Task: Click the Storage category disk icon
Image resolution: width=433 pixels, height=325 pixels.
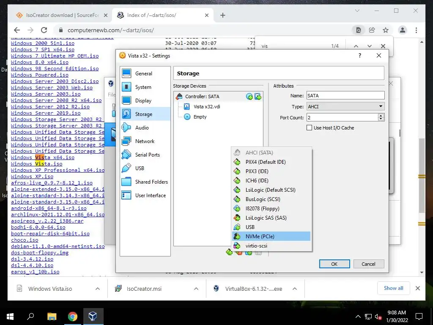Action: 126,114
